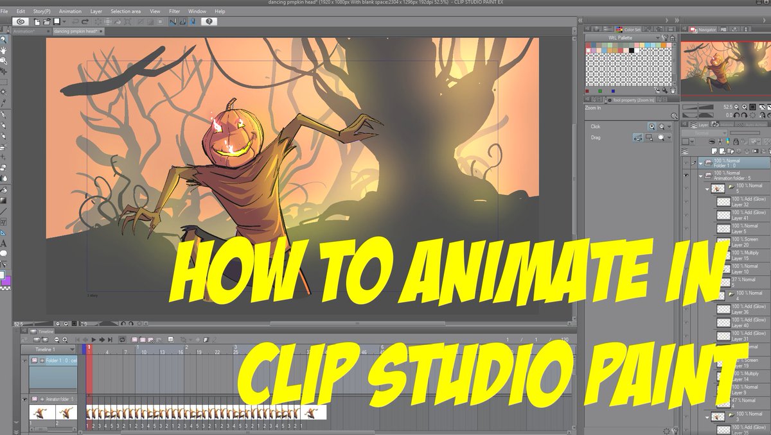Viewport: 771px width, 435px height.
Task: Open the Selection area menu
Action: pos(125,12)
